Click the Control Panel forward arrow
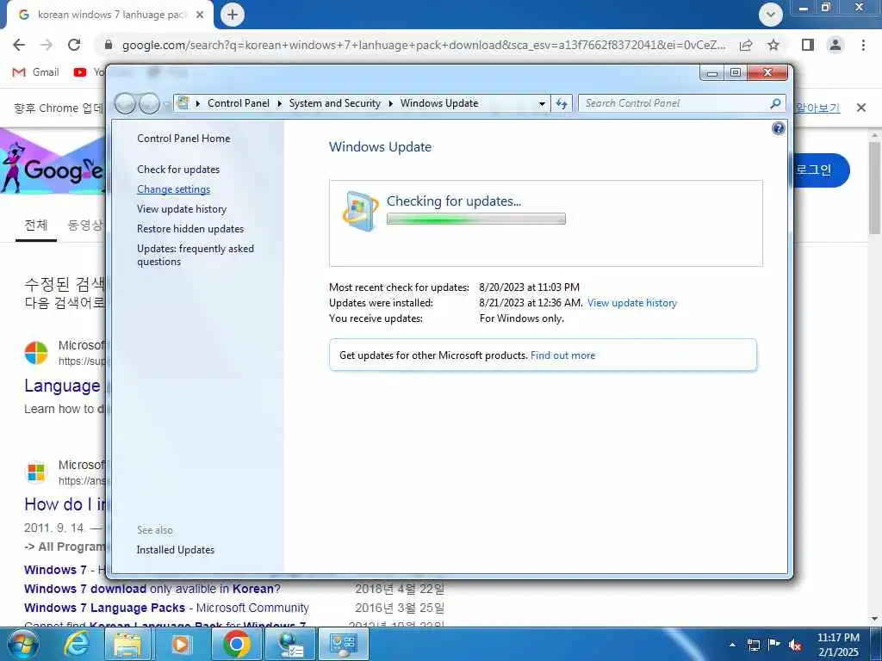The height and width of the screenshot is (661, 882). 149,103
